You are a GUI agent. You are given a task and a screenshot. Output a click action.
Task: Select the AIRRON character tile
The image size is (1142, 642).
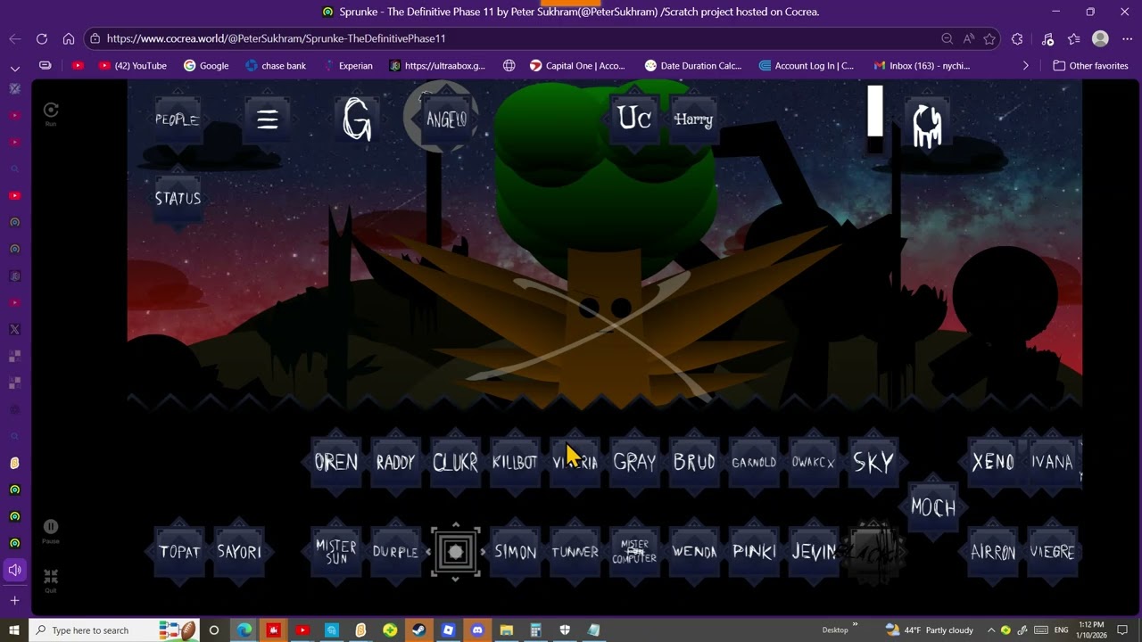coord(993,552)
